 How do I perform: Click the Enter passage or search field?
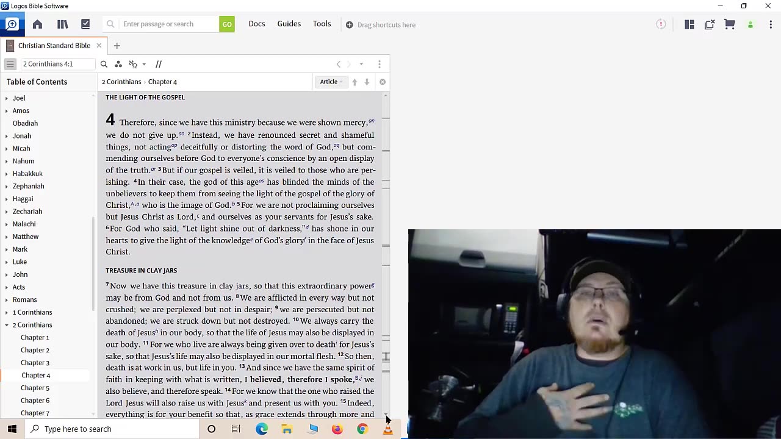(170, 24)
